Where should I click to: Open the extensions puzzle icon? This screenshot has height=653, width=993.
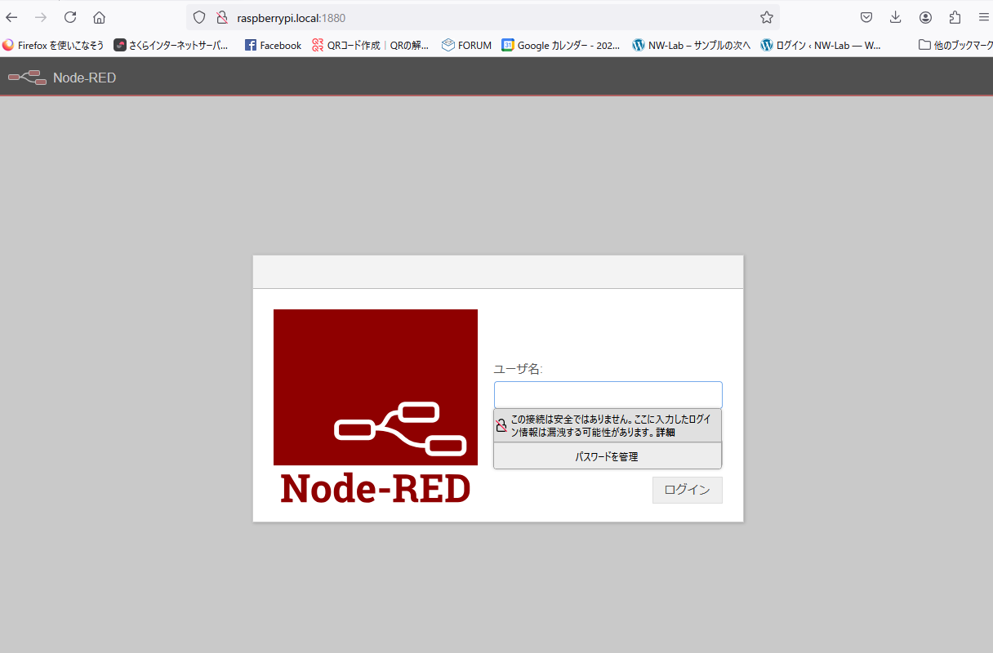(x=955, y=17)
